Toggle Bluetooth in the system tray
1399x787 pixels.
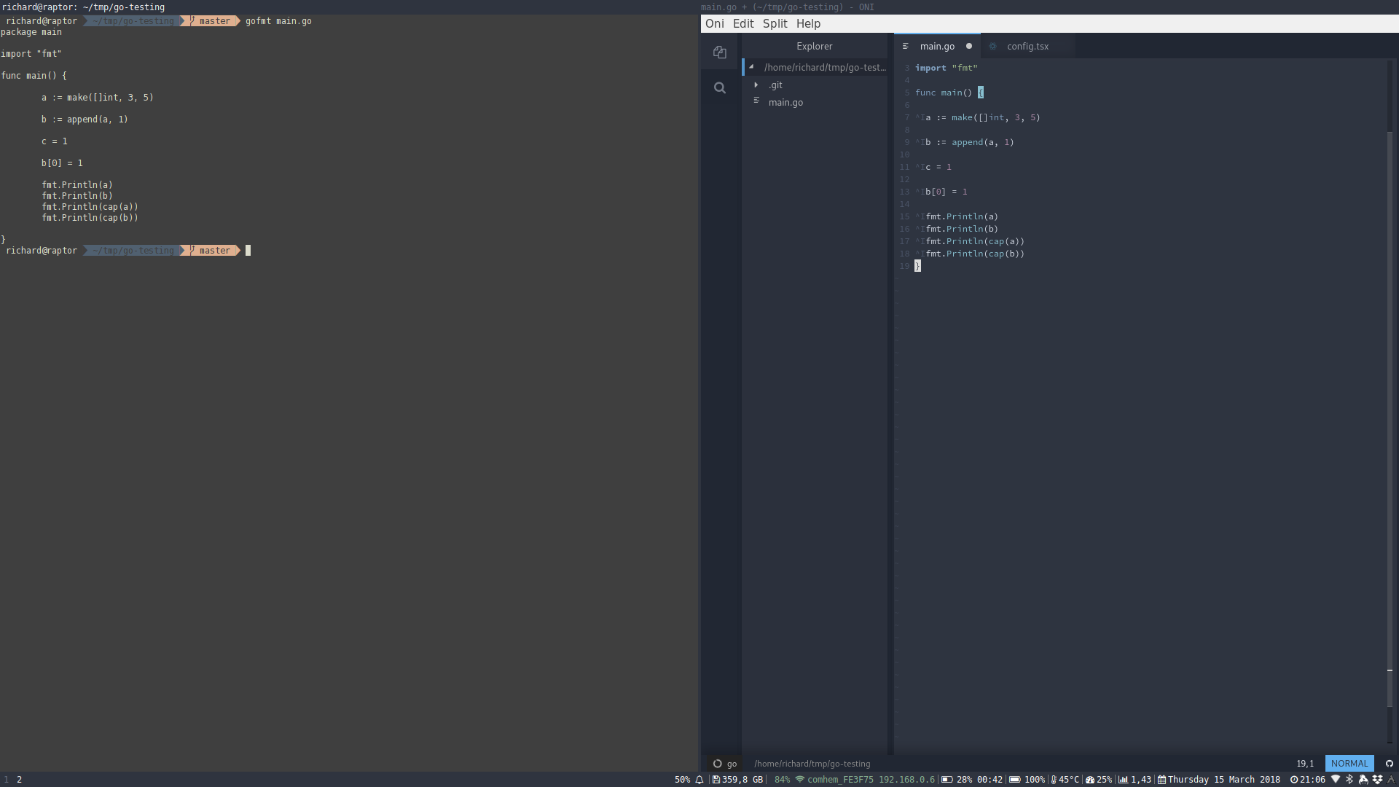(x=1350, y=779)
